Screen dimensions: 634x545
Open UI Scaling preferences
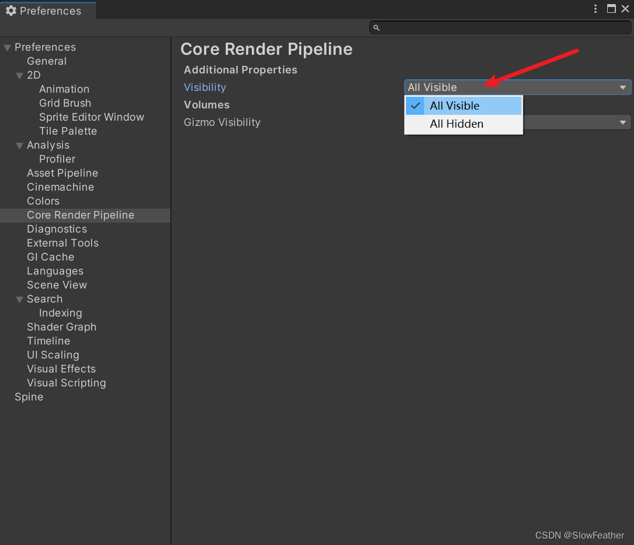pos(53,355)
